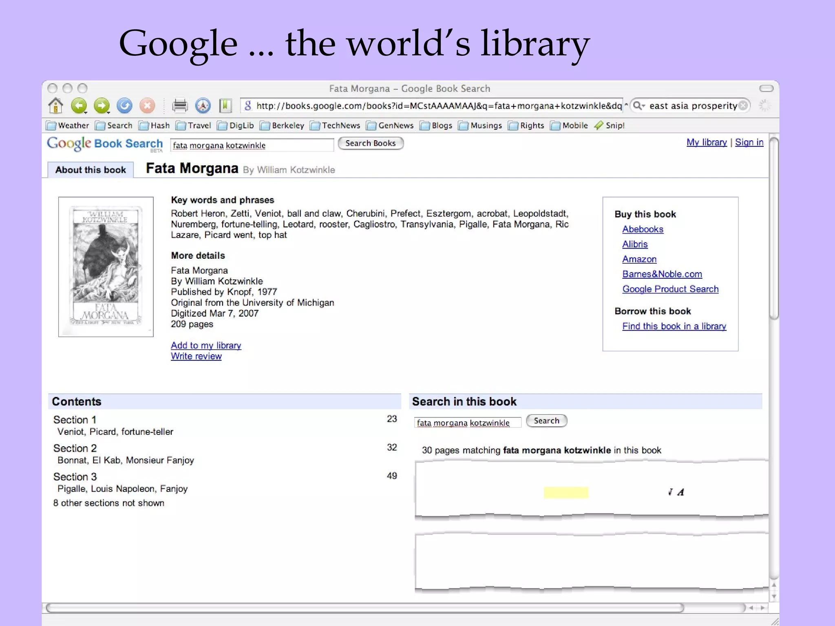Click the second matching page snippet

592,562
